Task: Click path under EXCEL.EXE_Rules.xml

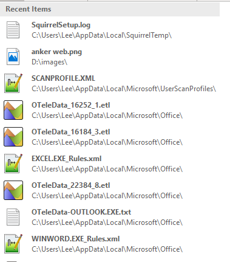Action: click(107, 169)
